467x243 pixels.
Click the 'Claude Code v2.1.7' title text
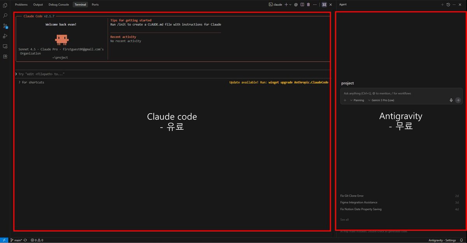39,16
